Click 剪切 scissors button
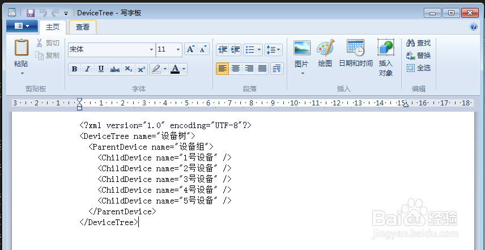Screen dimensions: 485x250 [x=48, y=43]
